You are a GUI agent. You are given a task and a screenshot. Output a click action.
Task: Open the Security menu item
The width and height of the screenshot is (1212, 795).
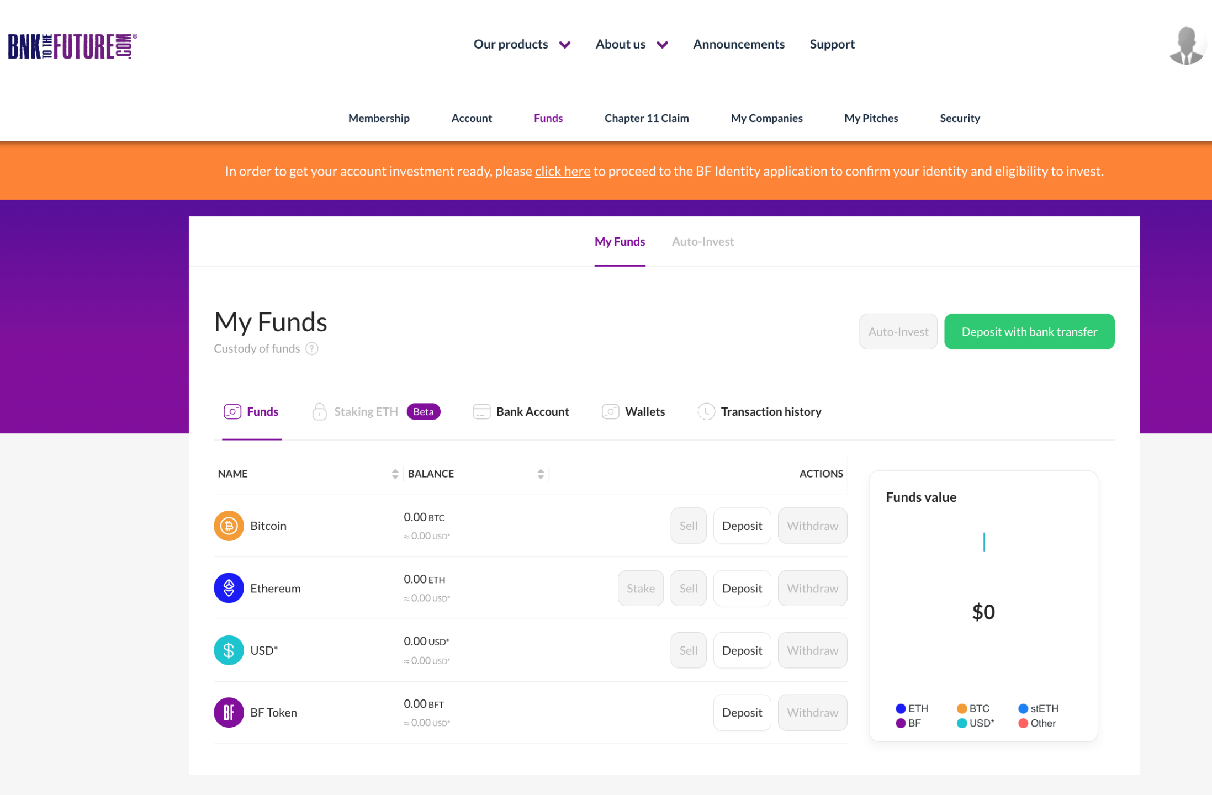960,118
